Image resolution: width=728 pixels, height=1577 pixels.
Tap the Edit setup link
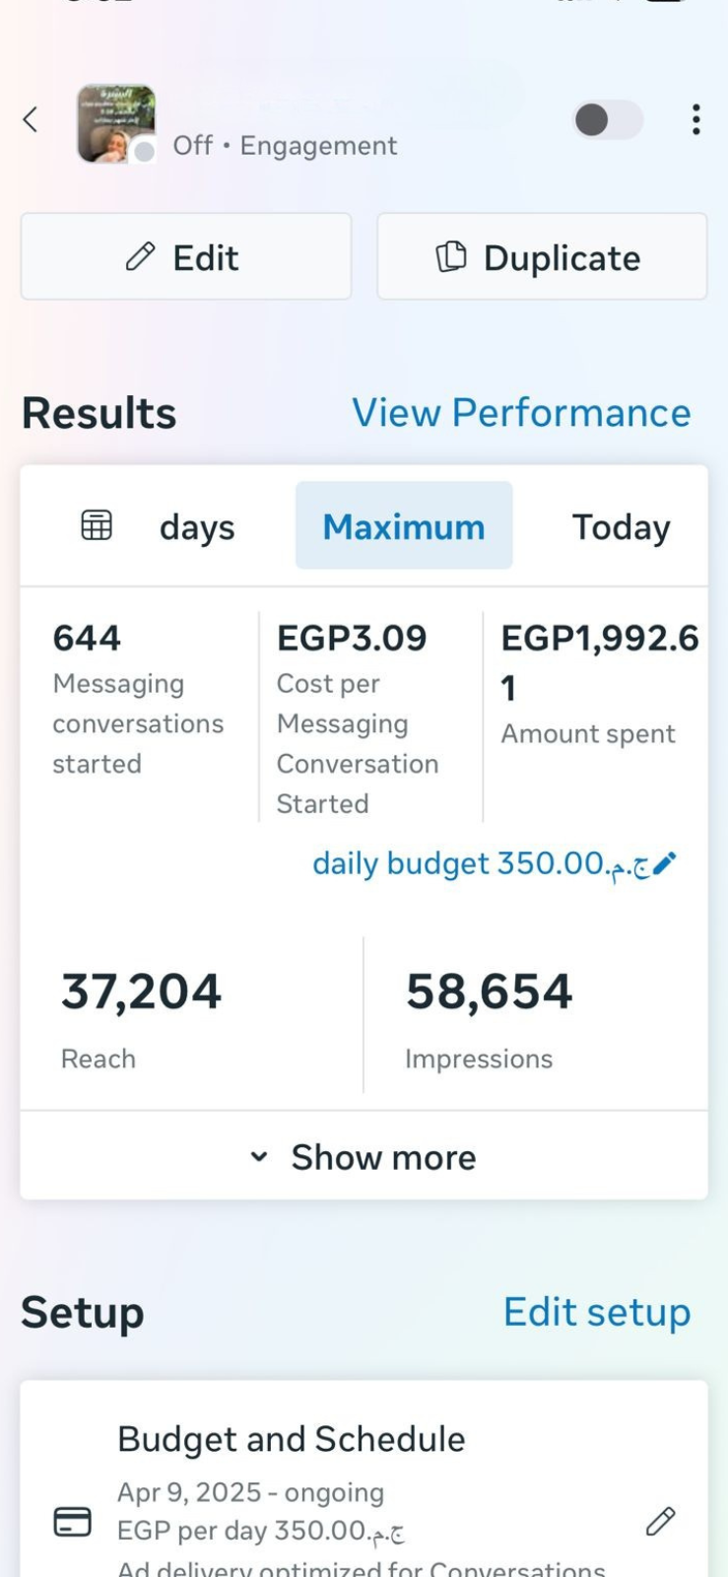click(596, 1312)
